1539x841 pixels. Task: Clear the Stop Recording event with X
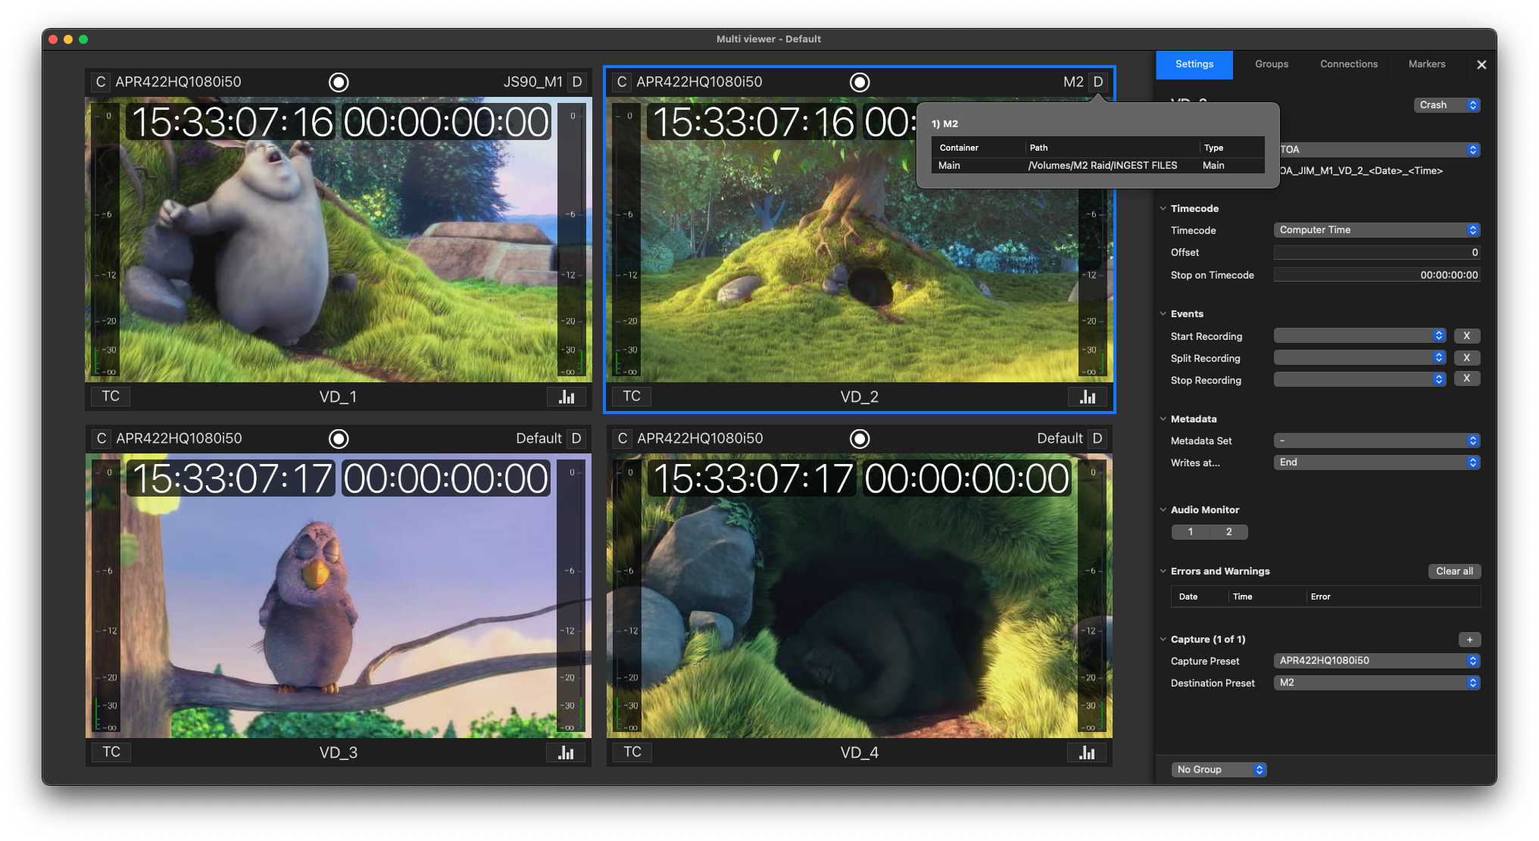click(x=1467, y=378)
